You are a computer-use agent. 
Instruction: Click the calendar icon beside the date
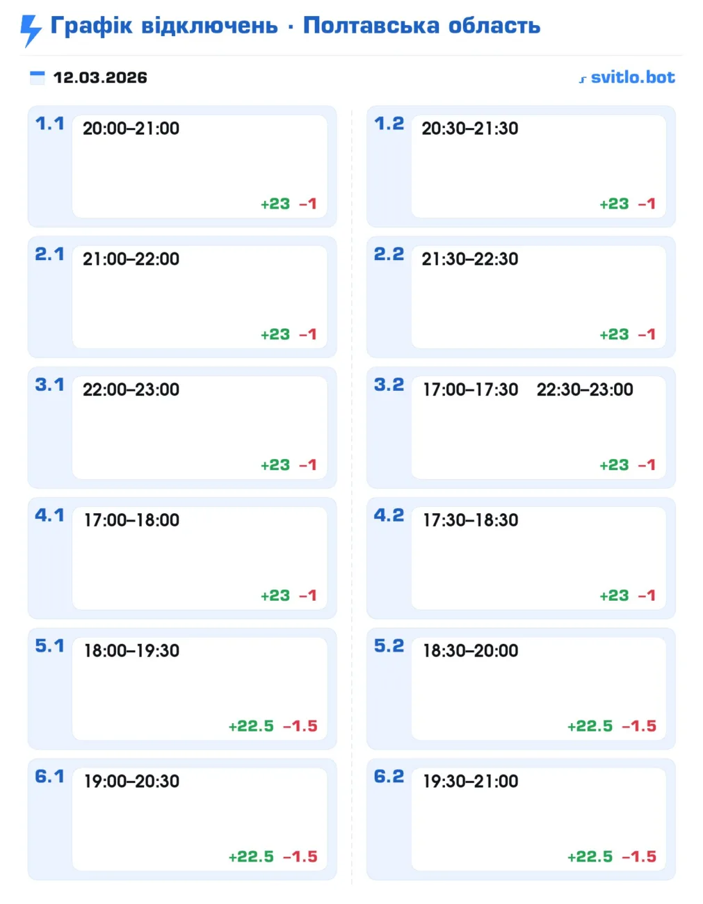coord(38,77)
